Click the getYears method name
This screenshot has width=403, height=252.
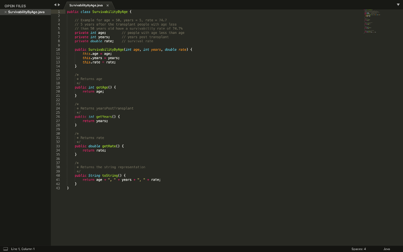[104, 117]
